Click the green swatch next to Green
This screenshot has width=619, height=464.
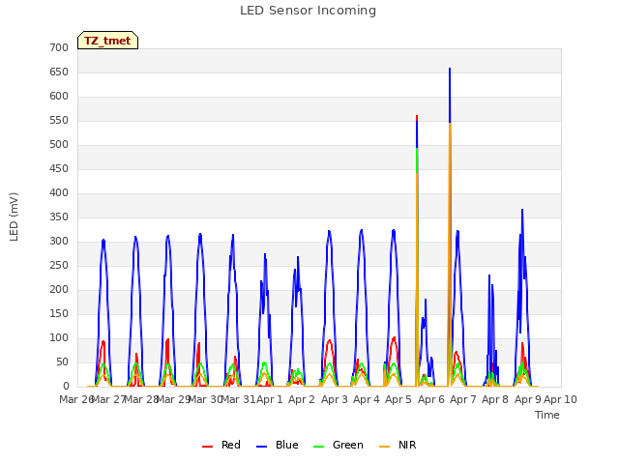318,447
